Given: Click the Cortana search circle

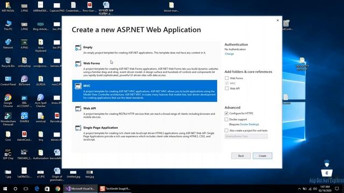Looking at the screenshot, I should 16,189.
